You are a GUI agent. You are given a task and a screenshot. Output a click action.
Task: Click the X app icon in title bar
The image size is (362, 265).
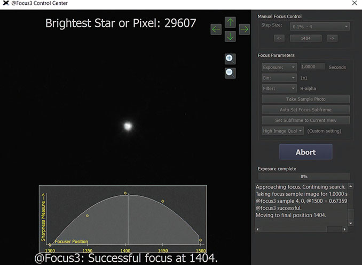tap(6, 3)
